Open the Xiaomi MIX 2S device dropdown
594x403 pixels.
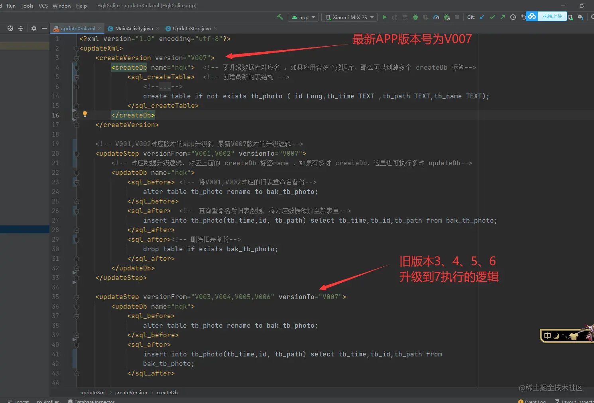[x=349, y=17]
